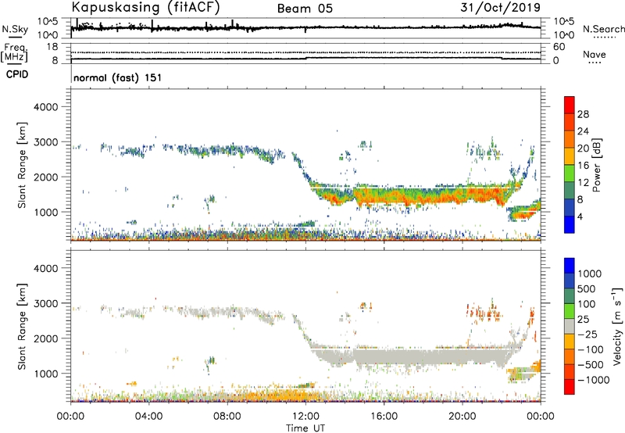Click the 4000 tick of the velocity panel
The image size is (625, 433).
point(45,268)
